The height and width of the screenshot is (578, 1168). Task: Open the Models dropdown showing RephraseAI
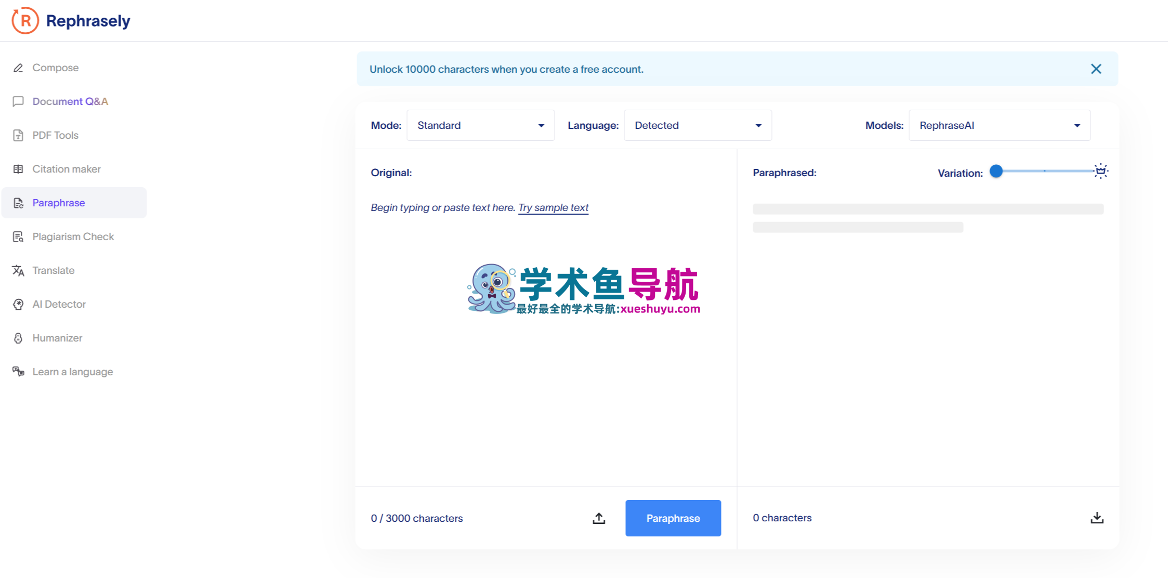999,125
